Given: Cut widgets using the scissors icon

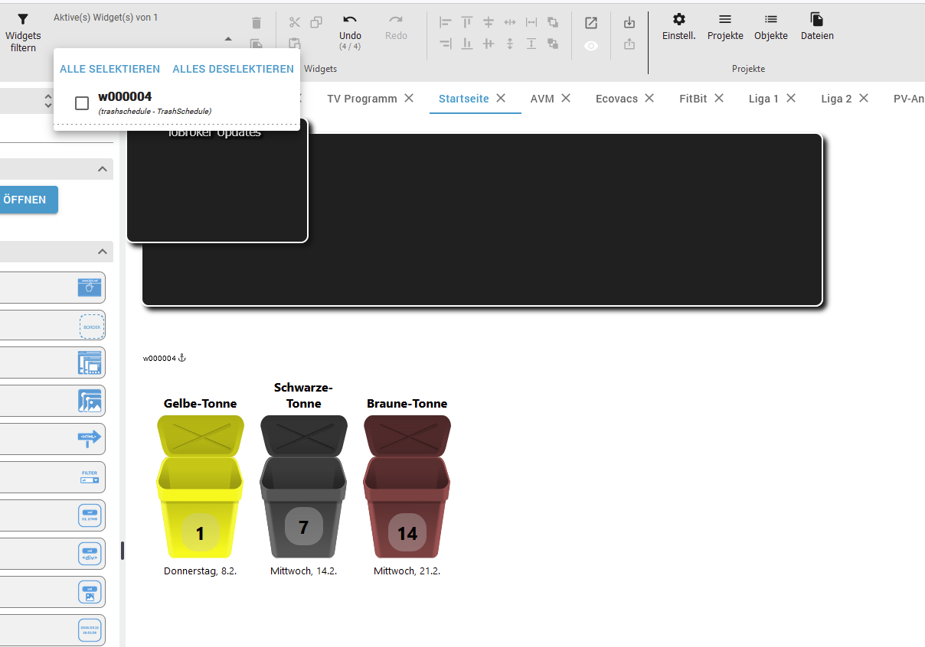Looking at the screenshot, I should pos(295,22).
